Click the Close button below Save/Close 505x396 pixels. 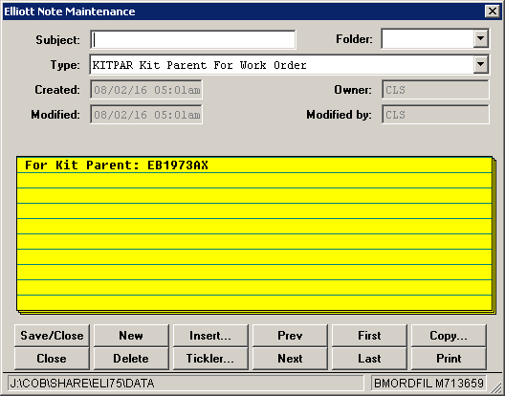pos(52,359)
